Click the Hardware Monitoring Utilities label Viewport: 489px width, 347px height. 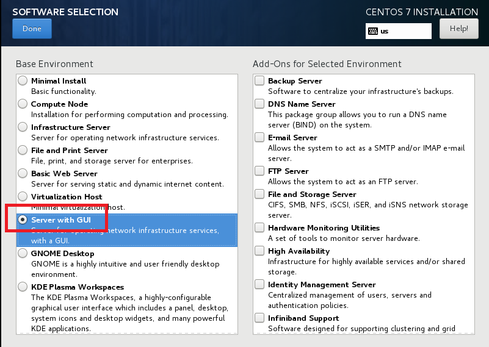click(x=324, y=228)
